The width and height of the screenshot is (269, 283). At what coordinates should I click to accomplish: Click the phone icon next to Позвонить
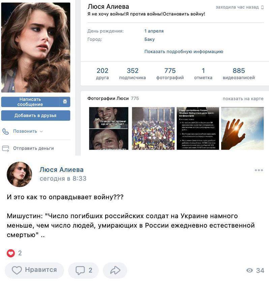[x=5, y=131]
